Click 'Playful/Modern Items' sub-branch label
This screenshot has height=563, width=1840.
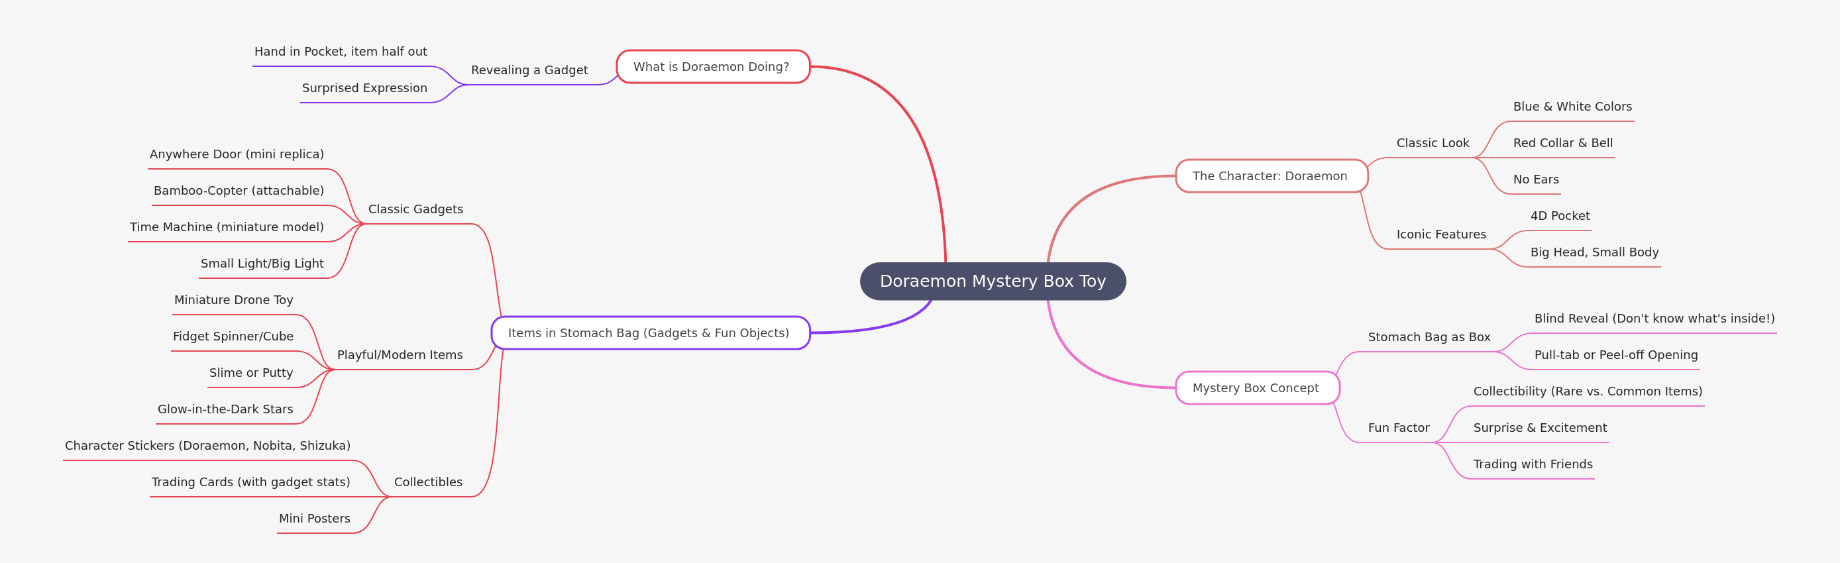click(400, 355)
